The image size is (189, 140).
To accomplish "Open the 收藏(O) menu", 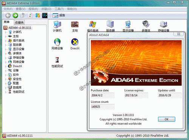I will pos(46,9).
